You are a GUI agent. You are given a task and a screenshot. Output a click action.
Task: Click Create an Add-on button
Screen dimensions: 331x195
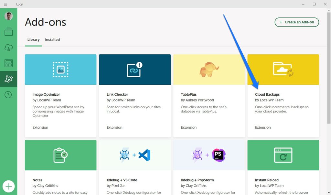pos(297,22)
